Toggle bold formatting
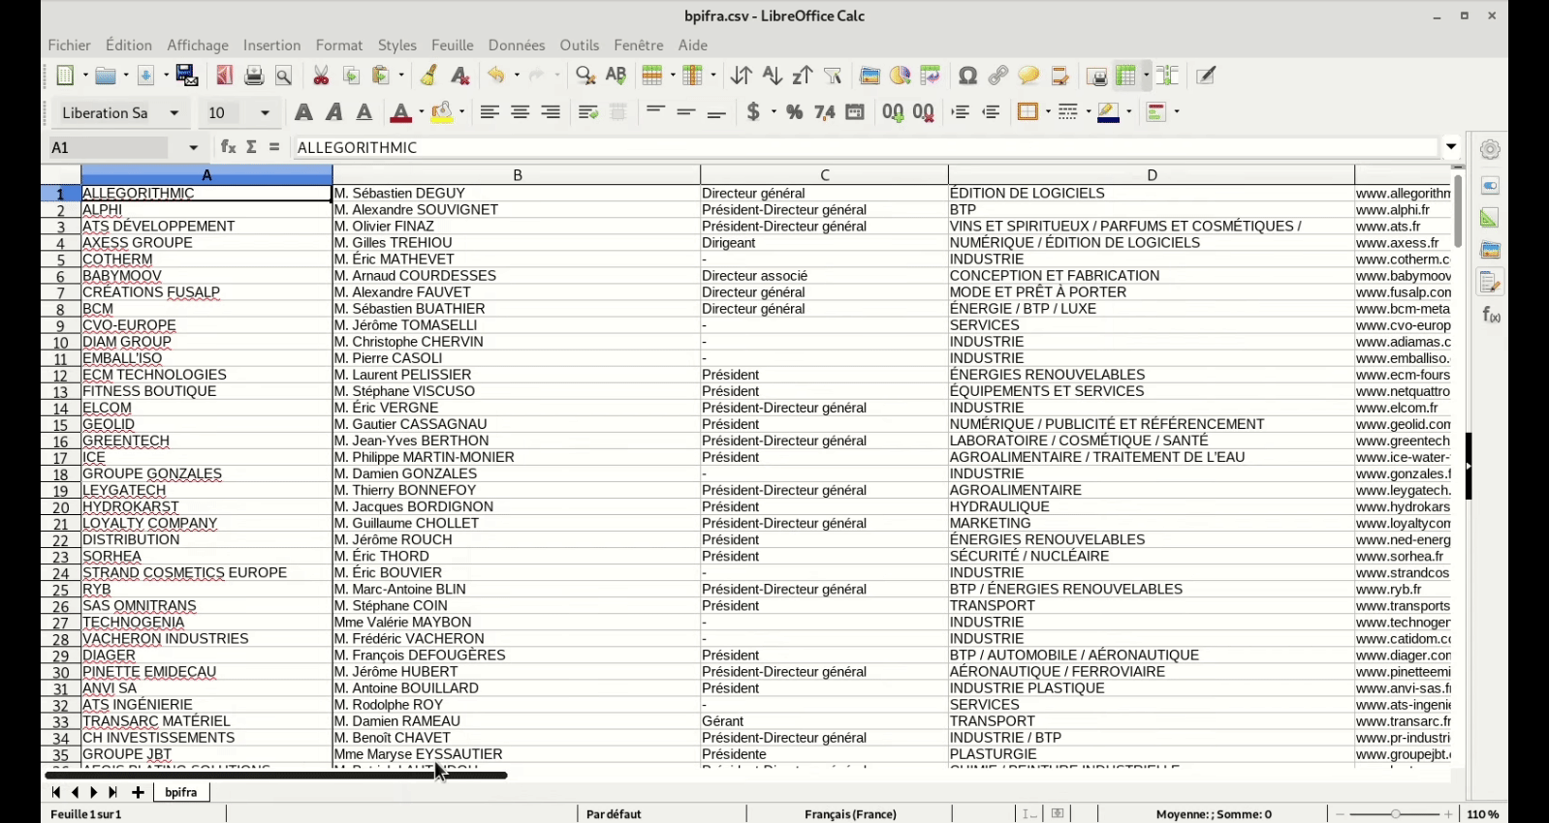 pyautogui.click(x=303, y=112)
